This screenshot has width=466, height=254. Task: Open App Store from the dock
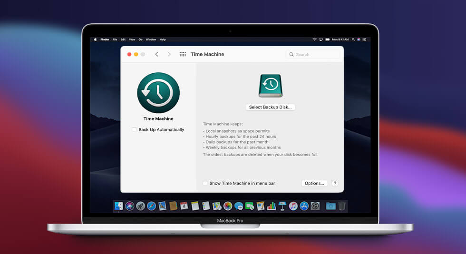click(x=304, y=206)
